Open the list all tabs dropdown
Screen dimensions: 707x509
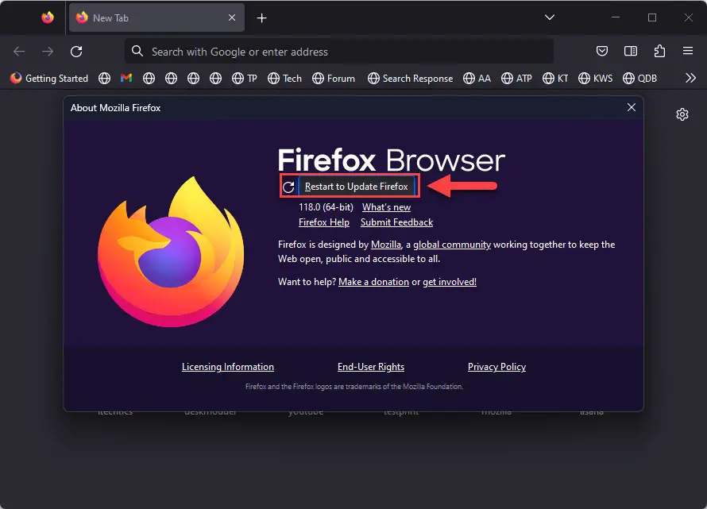tap(549, 17)
